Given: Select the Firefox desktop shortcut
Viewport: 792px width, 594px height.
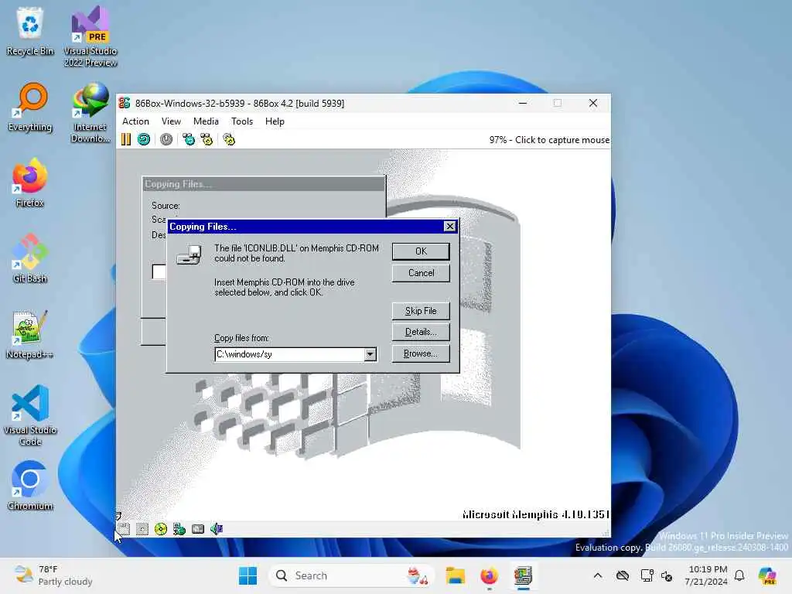Looking at the screenshot, I should 30,183.
